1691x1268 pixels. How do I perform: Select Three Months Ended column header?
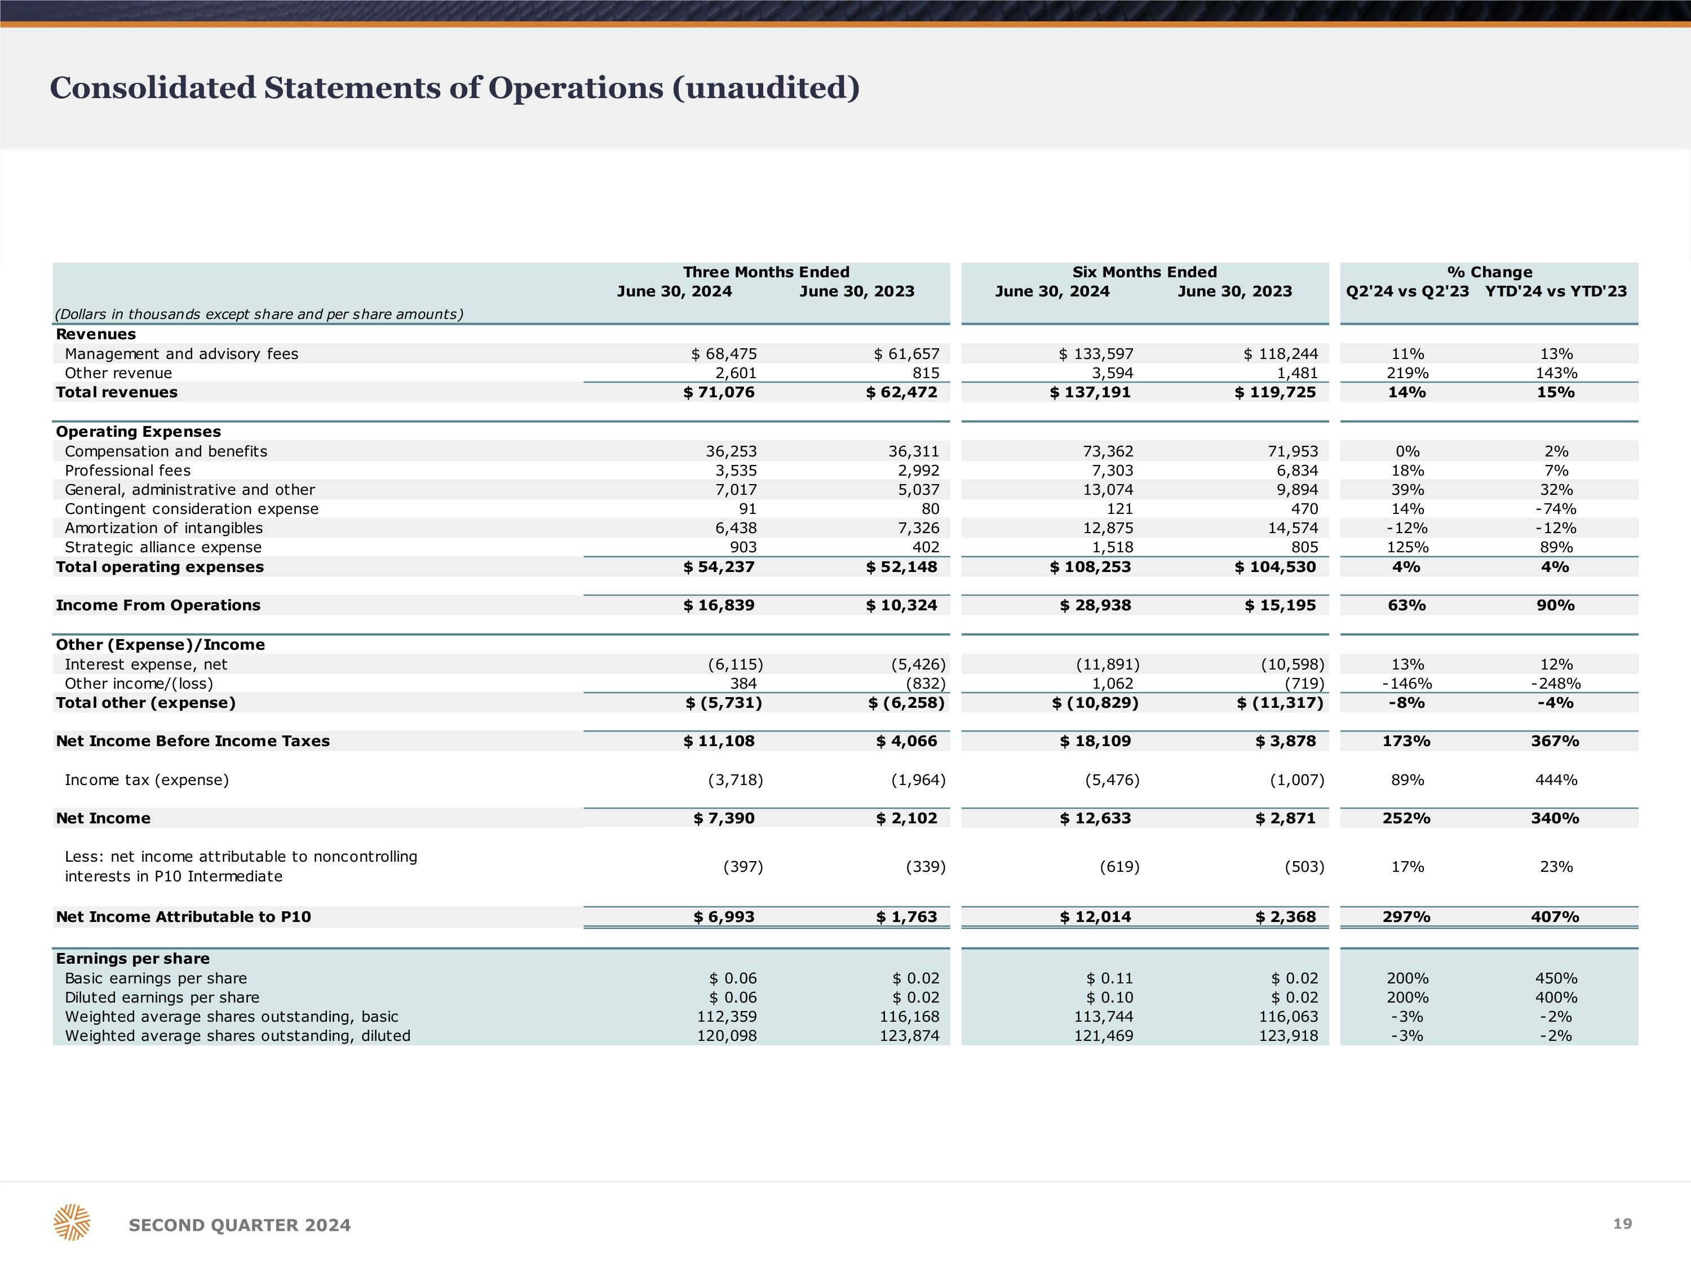point(766,272)
